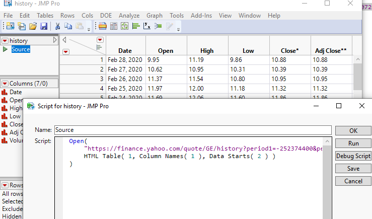Click the Low column icon in Columns list

point(5,116)
